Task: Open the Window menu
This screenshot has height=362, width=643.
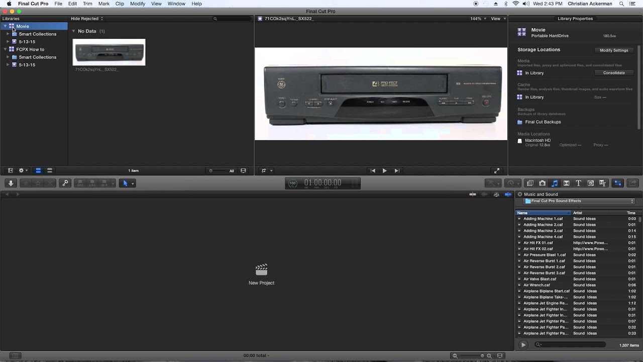Action: [x=176, y=4]
